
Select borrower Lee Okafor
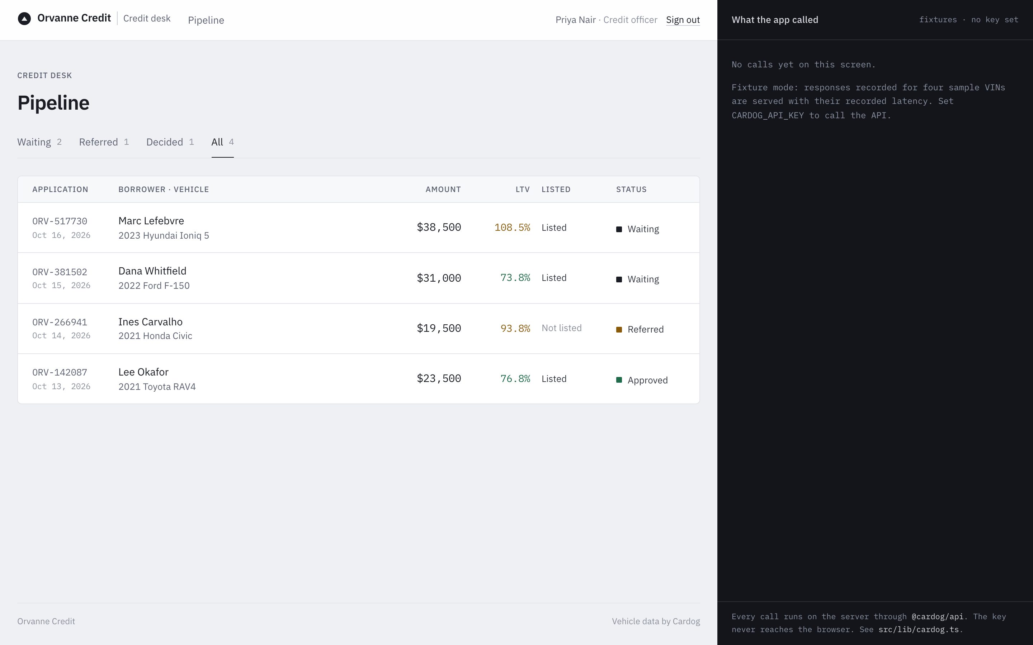pos(143,372)
